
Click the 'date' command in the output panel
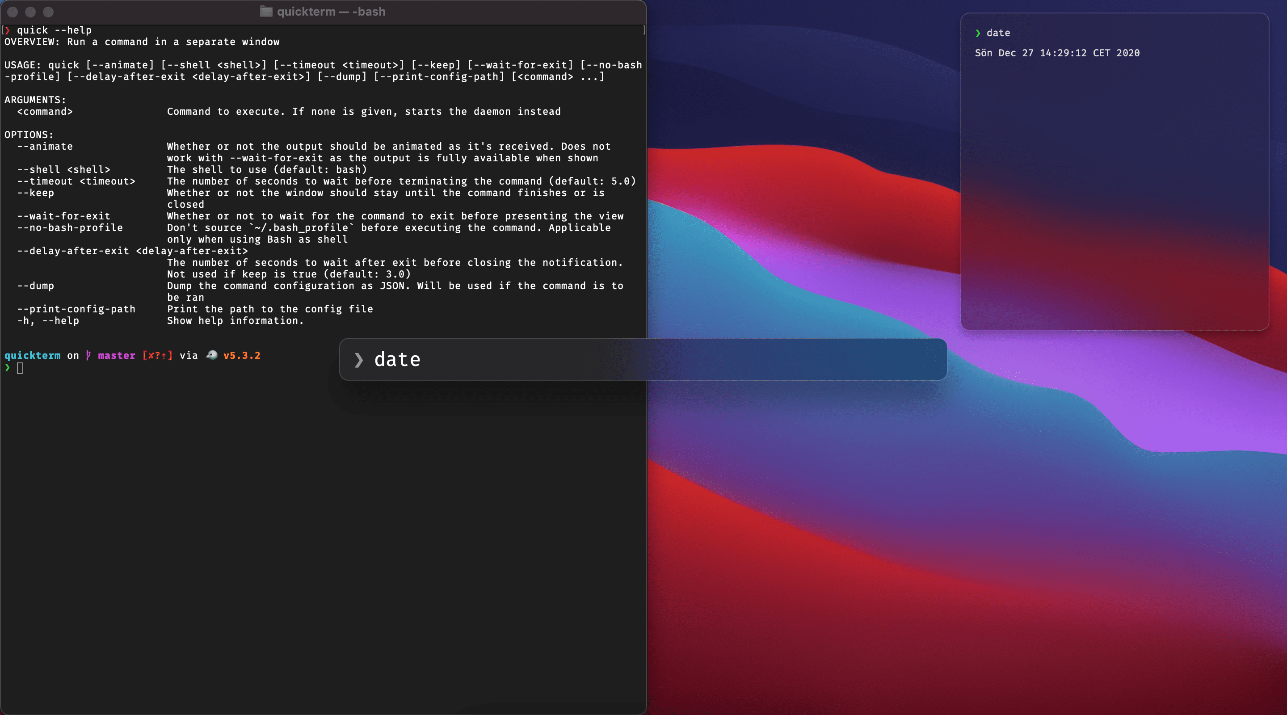(998, 33)
